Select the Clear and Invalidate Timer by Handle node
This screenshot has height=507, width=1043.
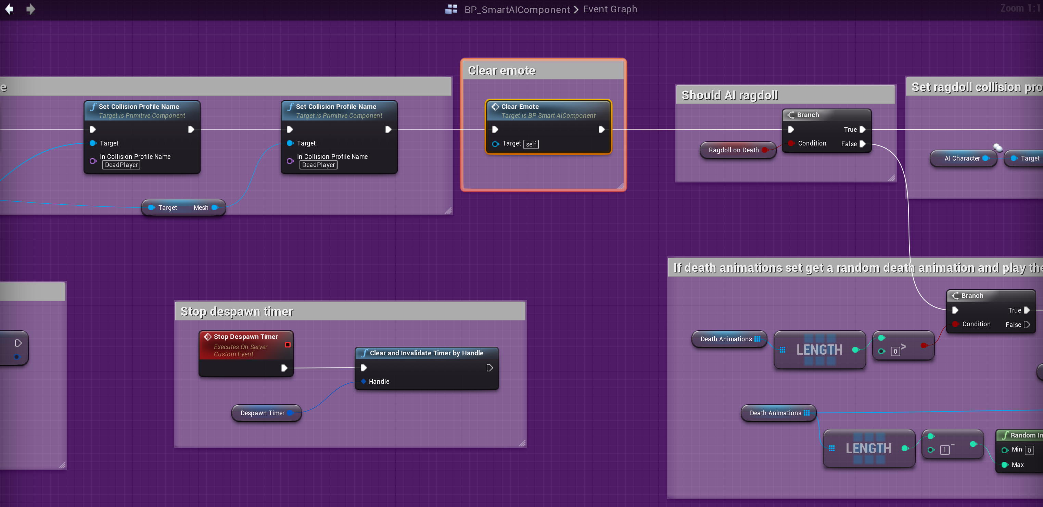click(426, 353)
